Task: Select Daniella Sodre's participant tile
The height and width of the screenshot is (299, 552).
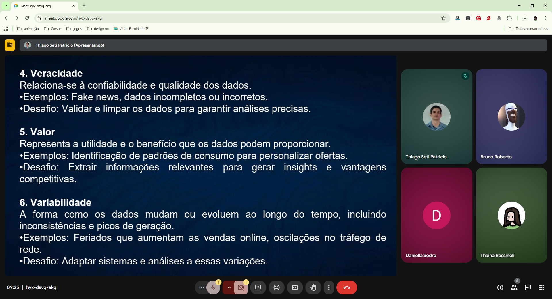Action: (436, 215)
